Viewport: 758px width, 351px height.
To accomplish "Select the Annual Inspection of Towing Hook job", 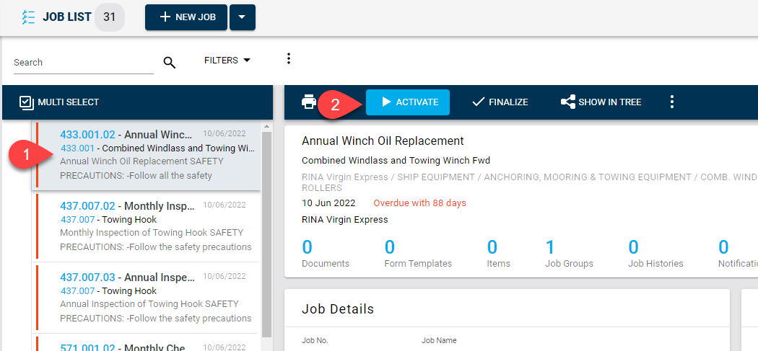I will tap(146, 298).
